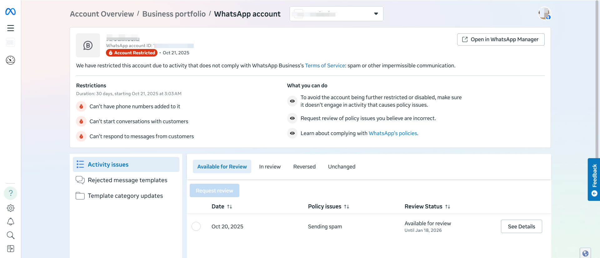Sort by Policy issues column

346,207
